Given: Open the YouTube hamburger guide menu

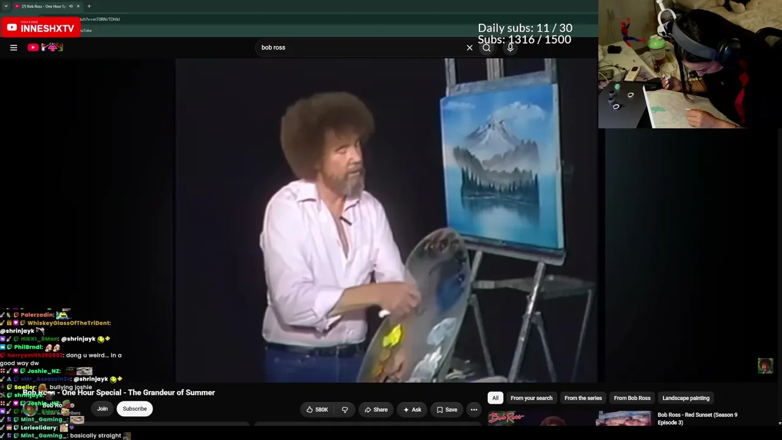Looking at the screenshot, I should click(13, 47).
